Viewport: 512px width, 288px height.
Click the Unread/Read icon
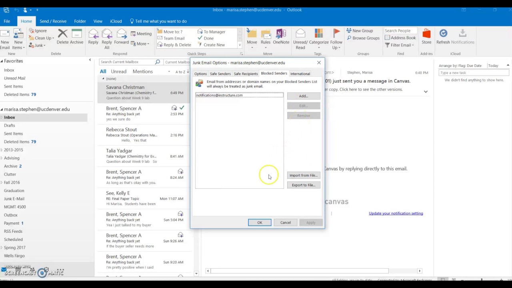[x=300, y=39]
